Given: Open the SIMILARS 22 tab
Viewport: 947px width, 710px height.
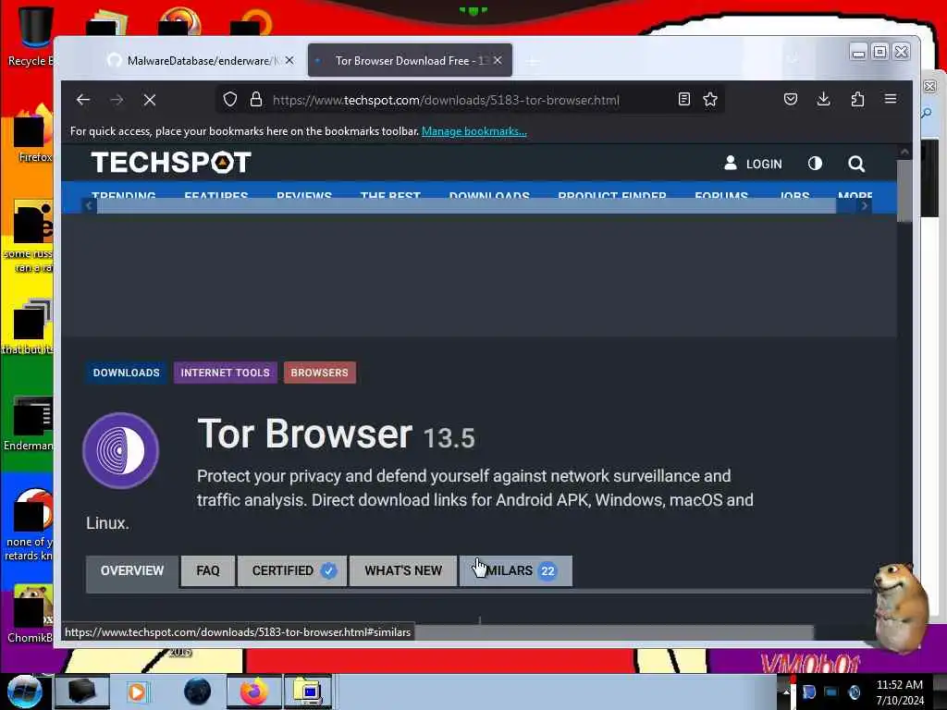Looking at the screenshot, I should point(516,571).
